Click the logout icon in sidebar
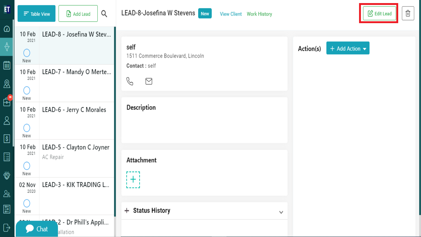 (x=7, y=227)
